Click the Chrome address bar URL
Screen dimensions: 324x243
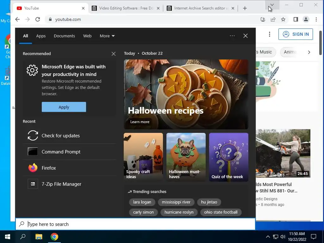68,19
